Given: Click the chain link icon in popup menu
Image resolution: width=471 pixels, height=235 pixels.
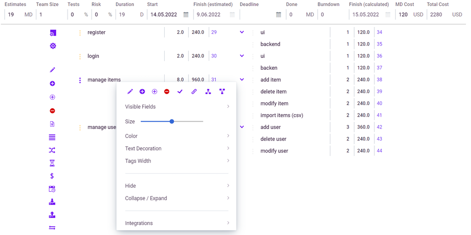Looking at the screenshot, I should [194, 91].
